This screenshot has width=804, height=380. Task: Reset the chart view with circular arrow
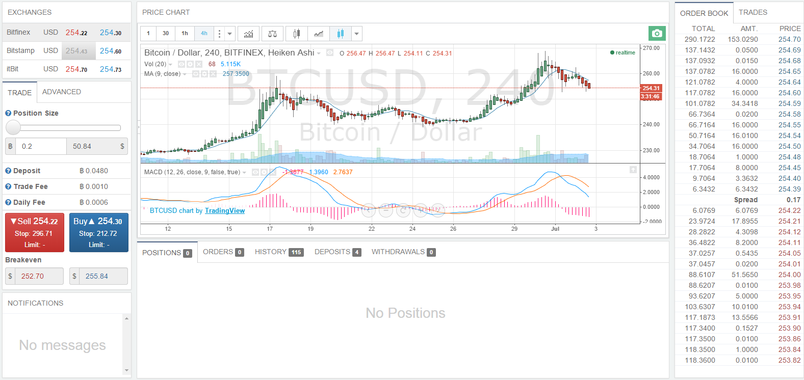click(403, 209)
